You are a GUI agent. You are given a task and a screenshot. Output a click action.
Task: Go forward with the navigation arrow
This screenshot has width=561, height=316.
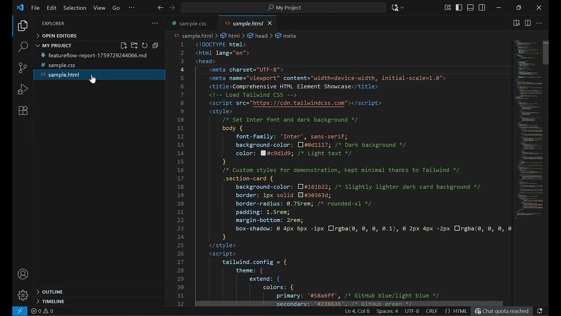coord(172,7)
